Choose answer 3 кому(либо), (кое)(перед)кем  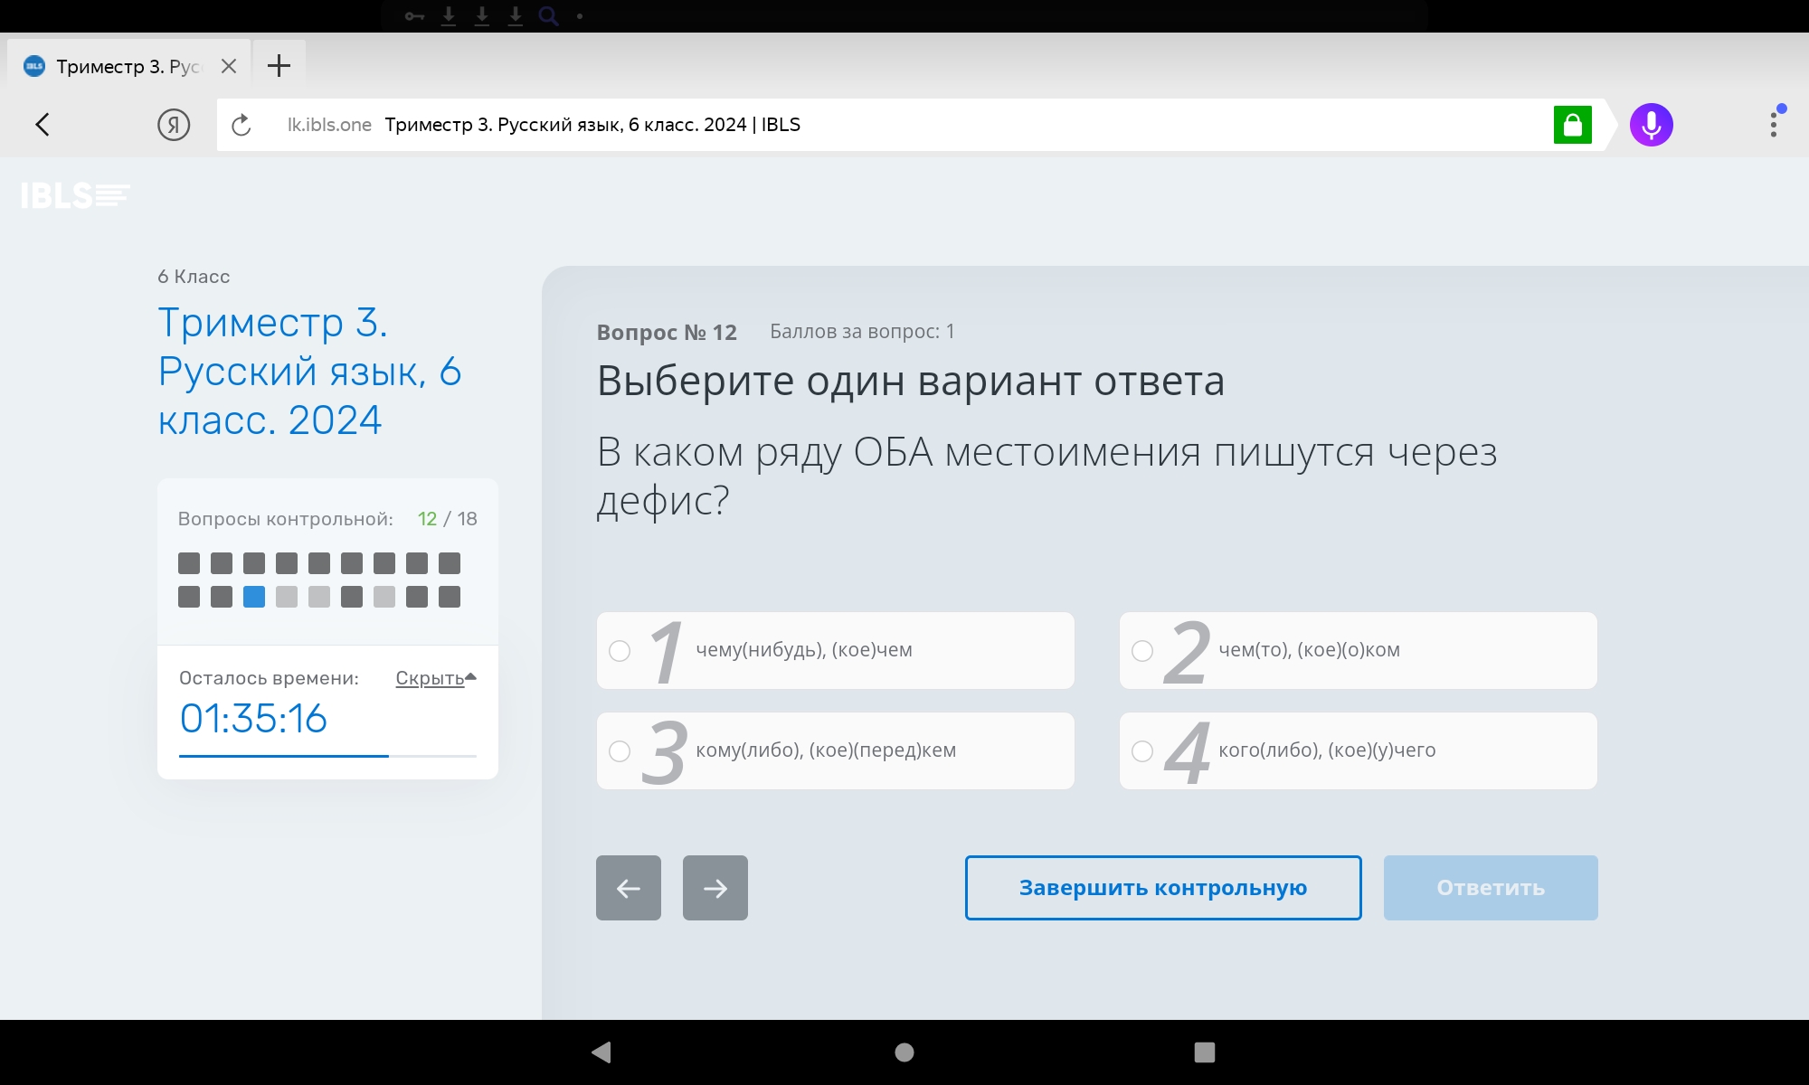[836, 750]
